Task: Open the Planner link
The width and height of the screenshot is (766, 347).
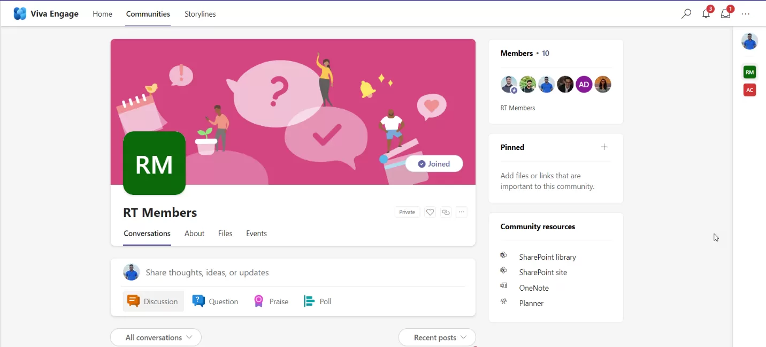Action: [531, 303]
